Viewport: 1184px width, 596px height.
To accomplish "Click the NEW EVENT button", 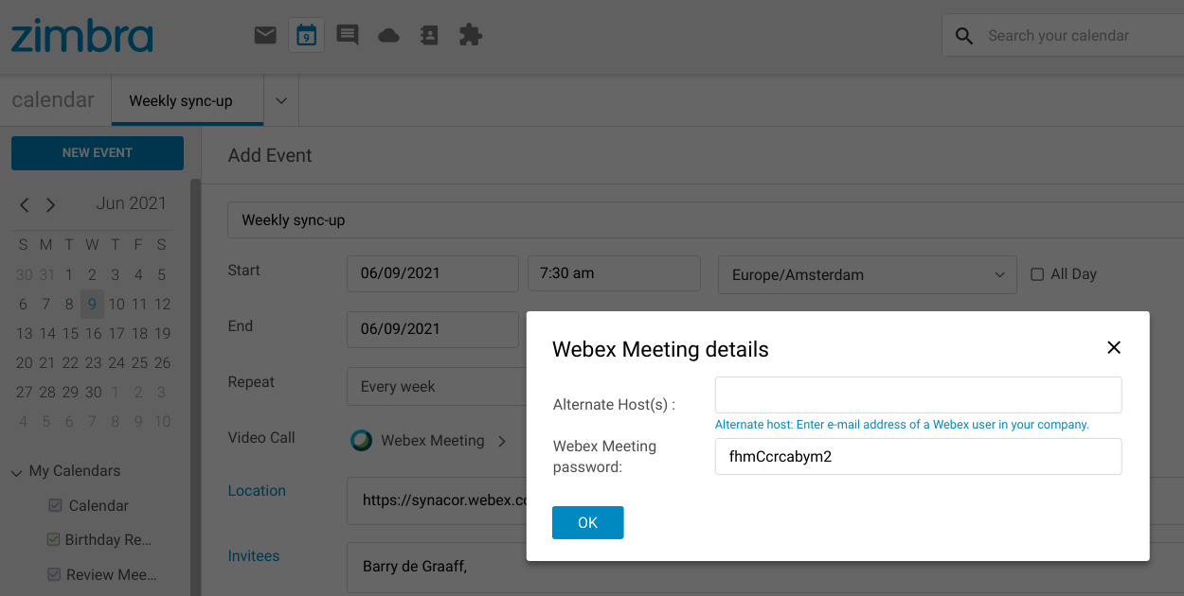I will 98,153.
